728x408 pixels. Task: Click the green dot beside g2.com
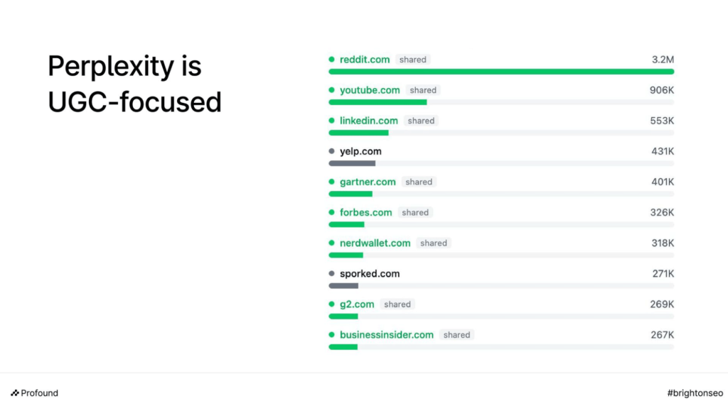[331, 304]
